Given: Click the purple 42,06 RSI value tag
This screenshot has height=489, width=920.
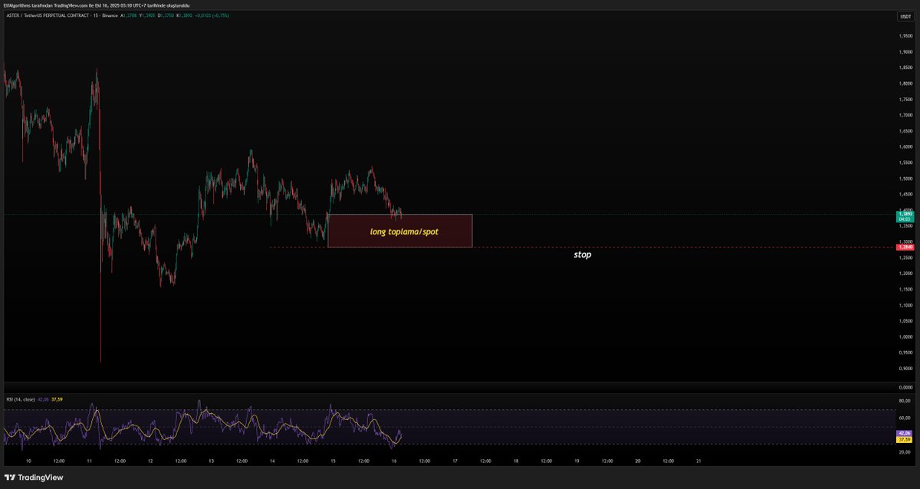Looking at the screenshot, I should point(905,433).
